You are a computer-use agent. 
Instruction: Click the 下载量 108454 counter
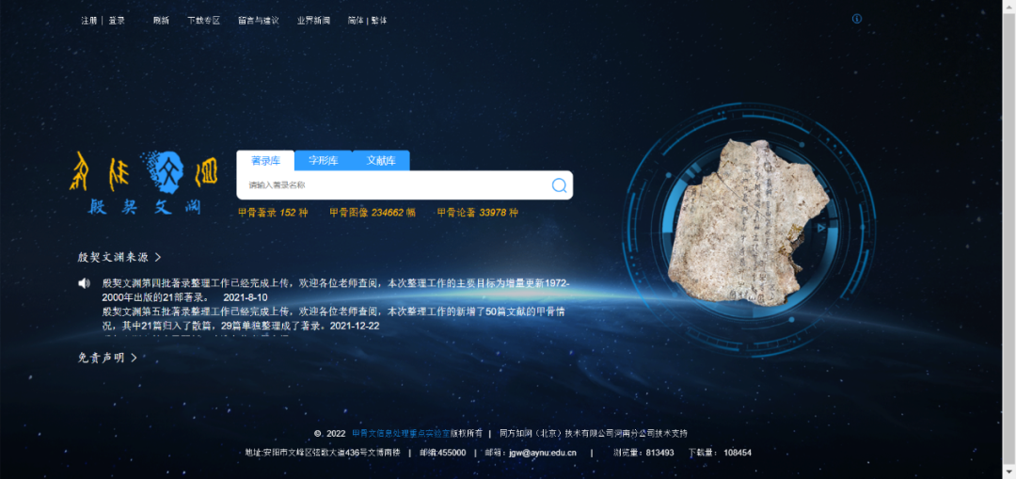click(720, 453)
